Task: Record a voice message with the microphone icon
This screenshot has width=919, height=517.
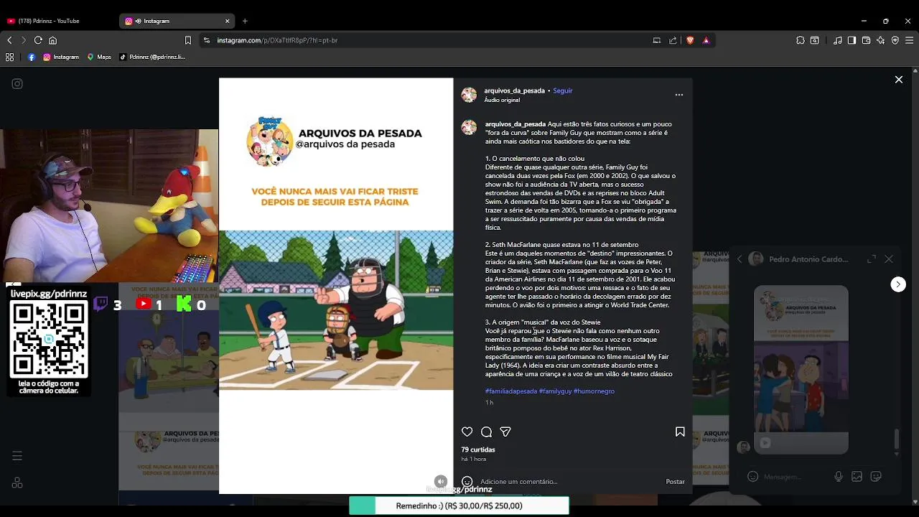Action: click(838, 476)
